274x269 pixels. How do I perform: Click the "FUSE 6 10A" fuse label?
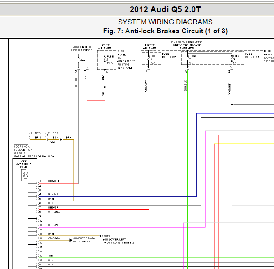point(154,59)
